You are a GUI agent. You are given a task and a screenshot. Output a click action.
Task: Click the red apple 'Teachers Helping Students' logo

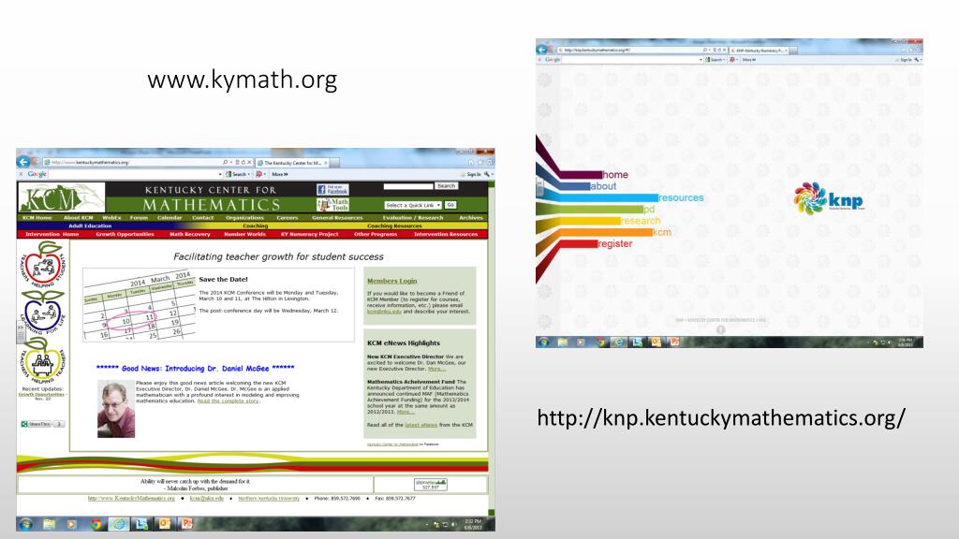click(x=42, y=265)
